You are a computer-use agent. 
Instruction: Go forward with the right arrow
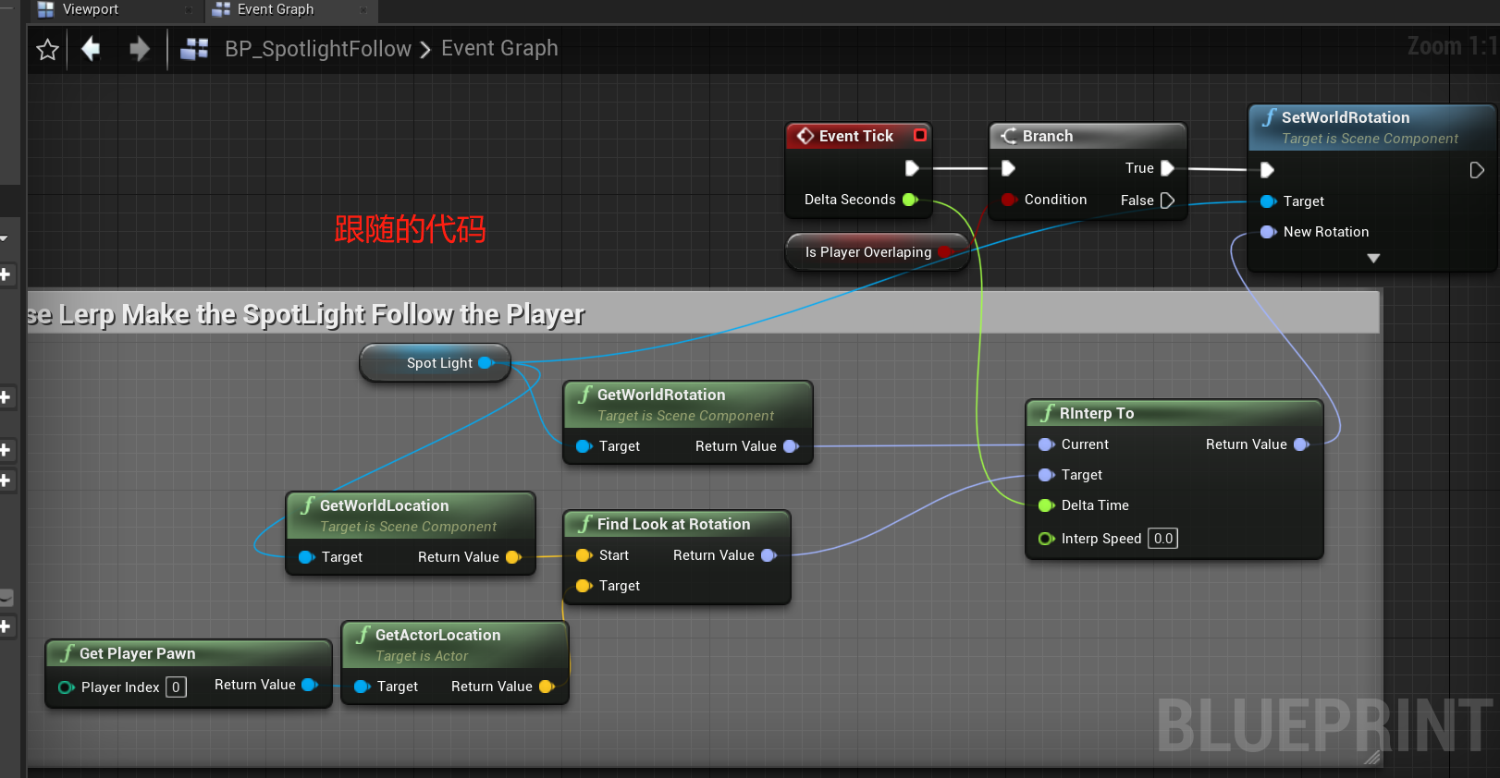pos(139,48)
